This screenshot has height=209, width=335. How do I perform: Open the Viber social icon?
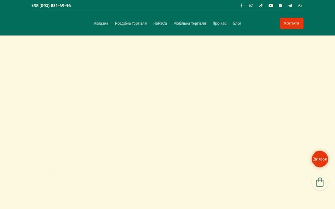click(x=281, y=6)
